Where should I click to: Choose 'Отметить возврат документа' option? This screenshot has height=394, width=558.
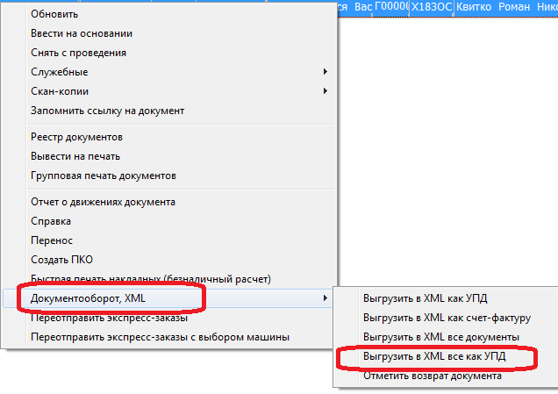pyautogui.click(x=433, y=376)
